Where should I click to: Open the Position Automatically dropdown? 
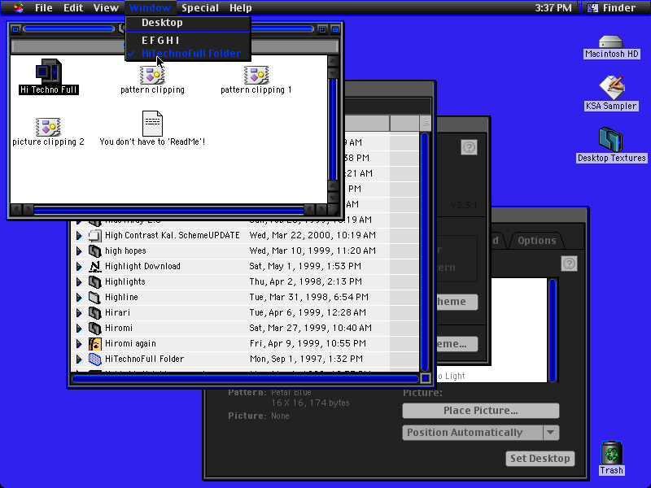480,433
